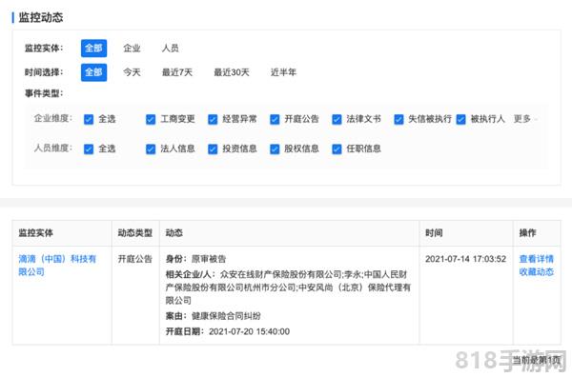Toggle the 任职信息 checkbox
Screen dimensions: 572x377
point(337,149)
